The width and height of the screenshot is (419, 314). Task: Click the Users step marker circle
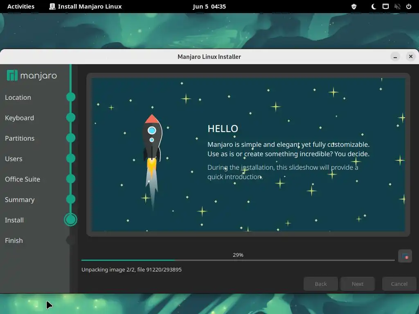point(71,158)
